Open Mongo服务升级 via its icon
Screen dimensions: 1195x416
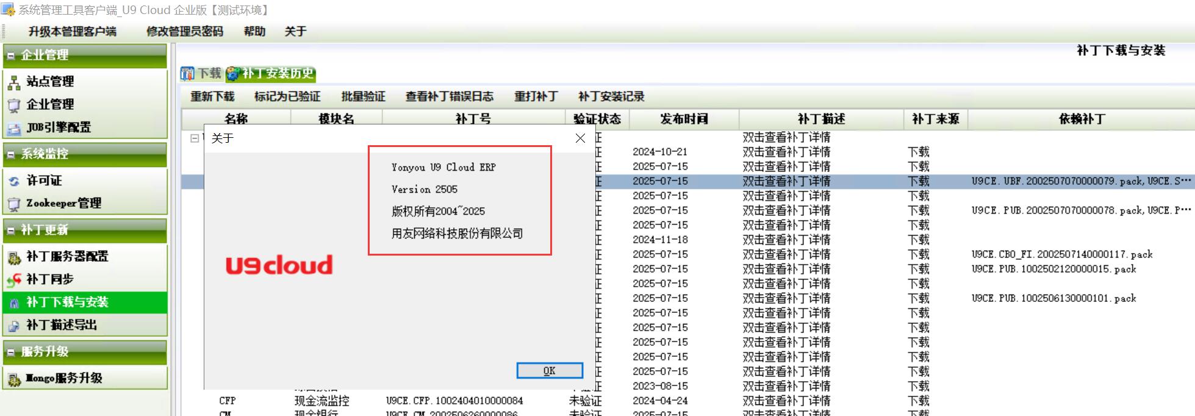(x=14, y=379)
